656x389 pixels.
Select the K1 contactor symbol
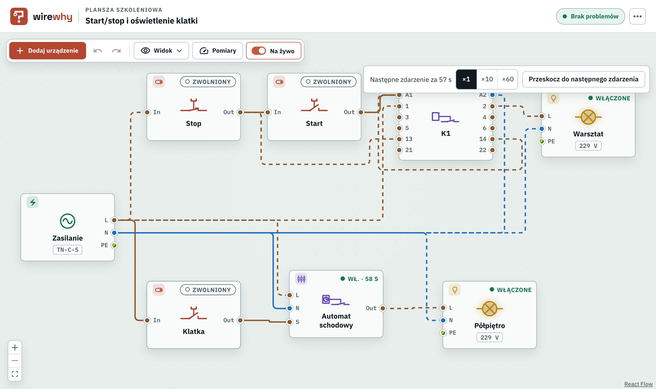pyautogui.click(x=445, y=117)
